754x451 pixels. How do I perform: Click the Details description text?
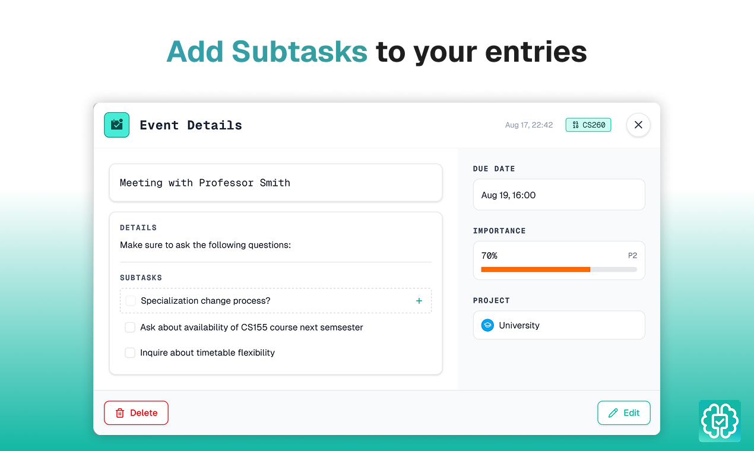[205, 245]
